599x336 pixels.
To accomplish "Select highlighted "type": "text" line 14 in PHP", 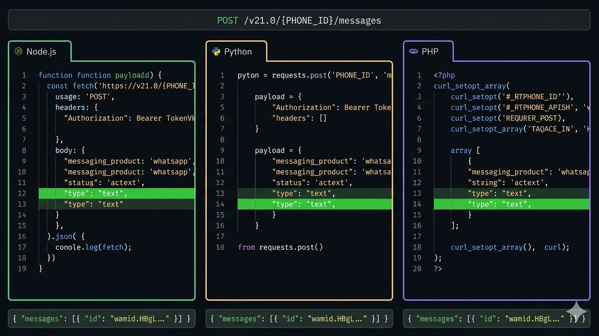I will coord(512,204).
